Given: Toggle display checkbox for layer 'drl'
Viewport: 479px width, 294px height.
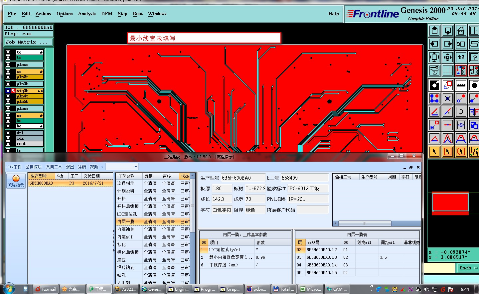Looking at the screenshot, I should pyautogui.click(x=8, y=133).
